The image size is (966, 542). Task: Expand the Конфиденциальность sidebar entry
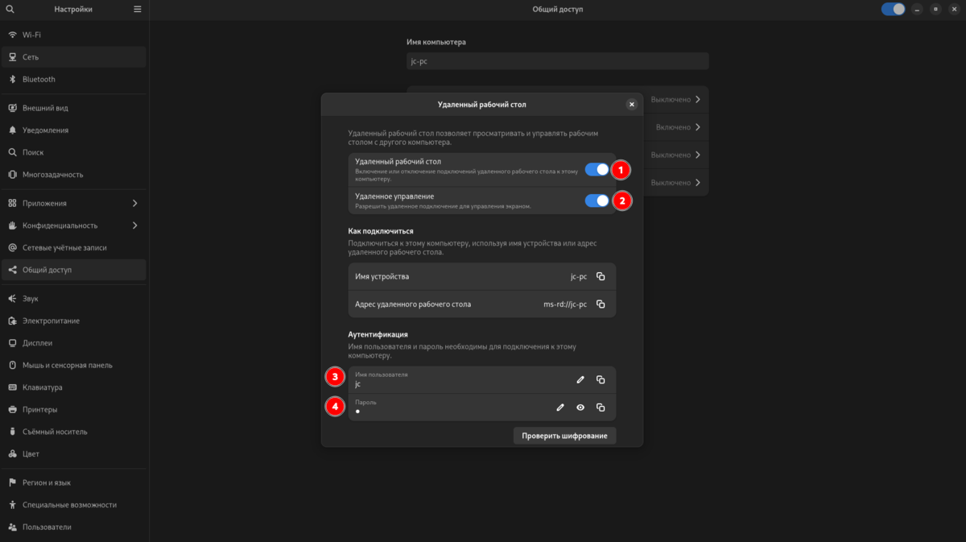click(x=74, y=225)
